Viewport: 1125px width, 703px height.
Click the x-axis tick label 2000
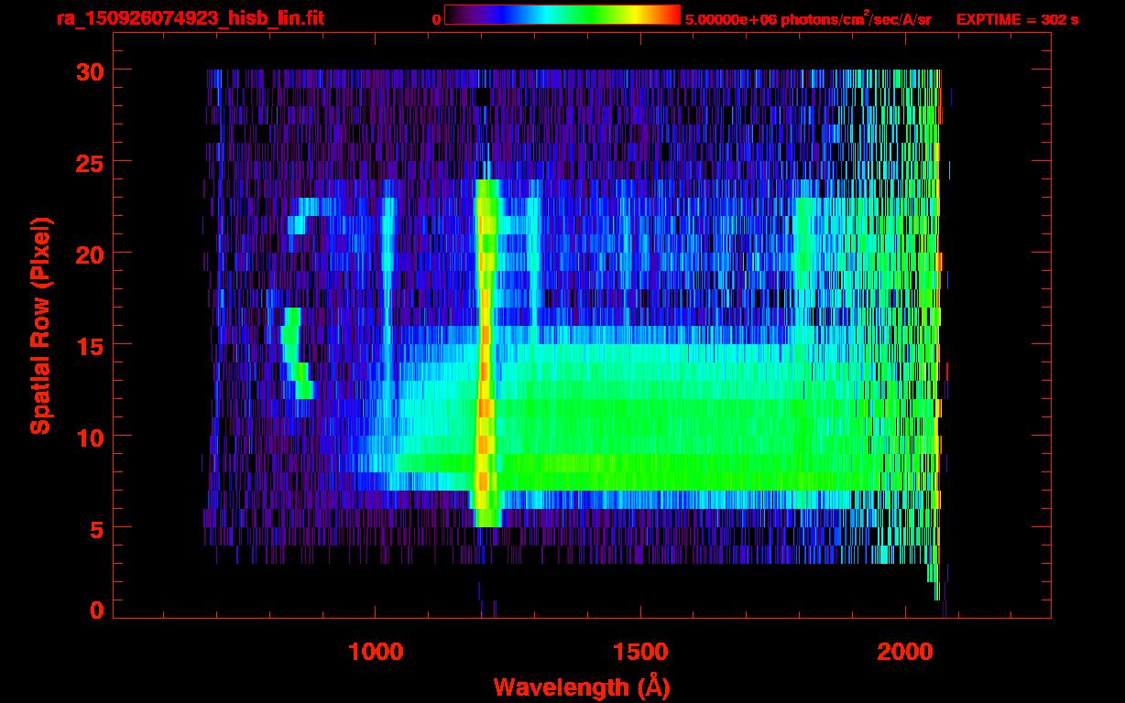pyautogui.click(x=903, y=651)
